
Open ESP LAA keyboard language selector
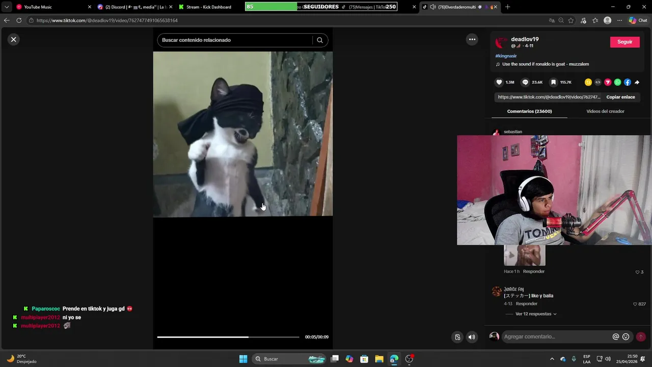click(x=587, y=359)
